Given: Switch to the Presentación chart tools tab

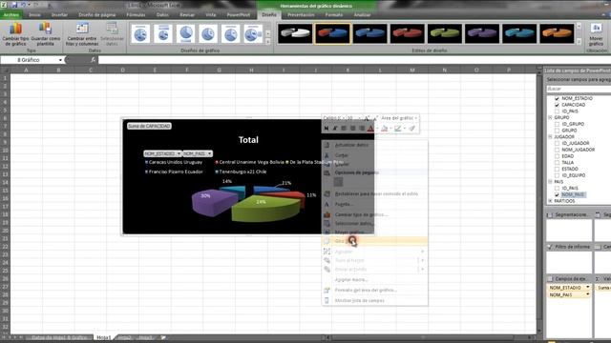Looking at the screenshot, I should [301, 15].
